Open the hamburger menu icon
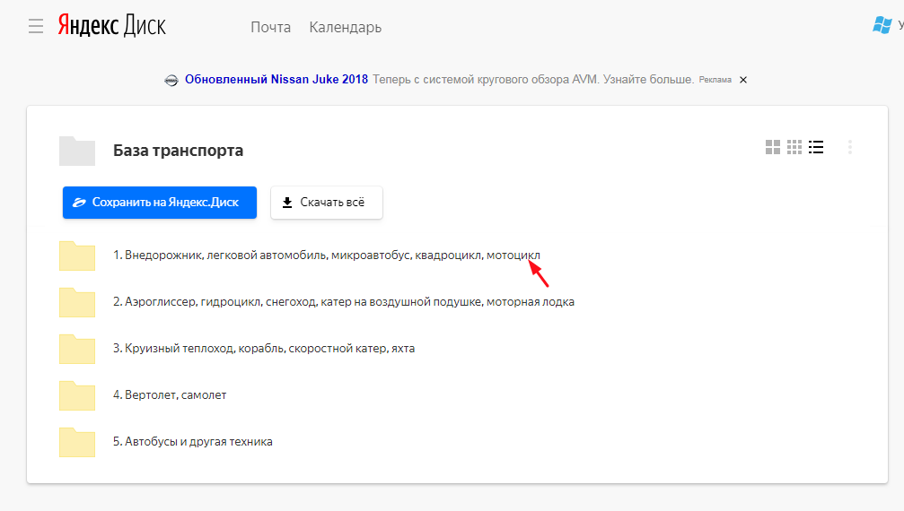Viewport: 904px width, 511px height. tap(36, 26)
